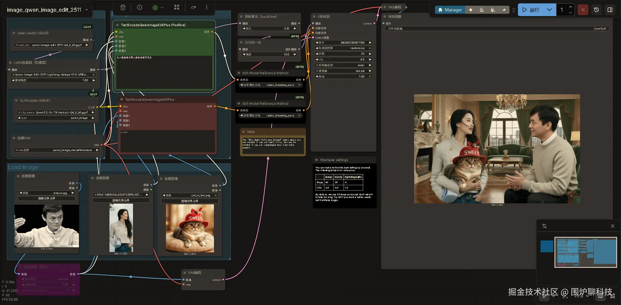Open the unet_name model dropdown
Screen dimensions: 621x305
pyautogui.click(x=52, y=45)
